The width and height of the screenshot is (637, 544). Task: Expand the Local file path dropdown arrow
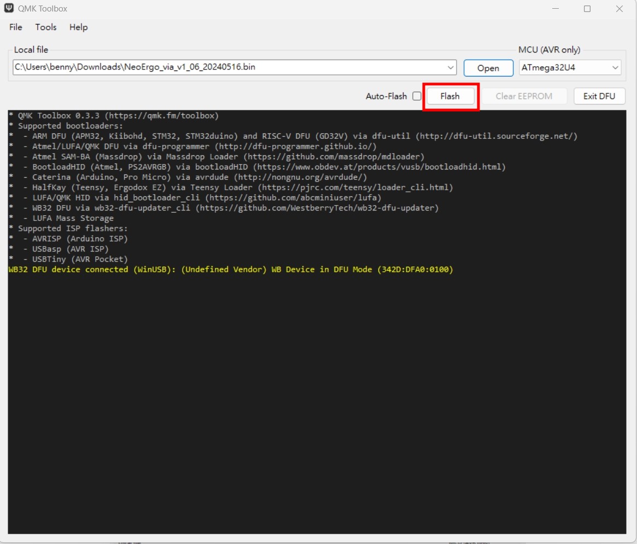(451, 67)
